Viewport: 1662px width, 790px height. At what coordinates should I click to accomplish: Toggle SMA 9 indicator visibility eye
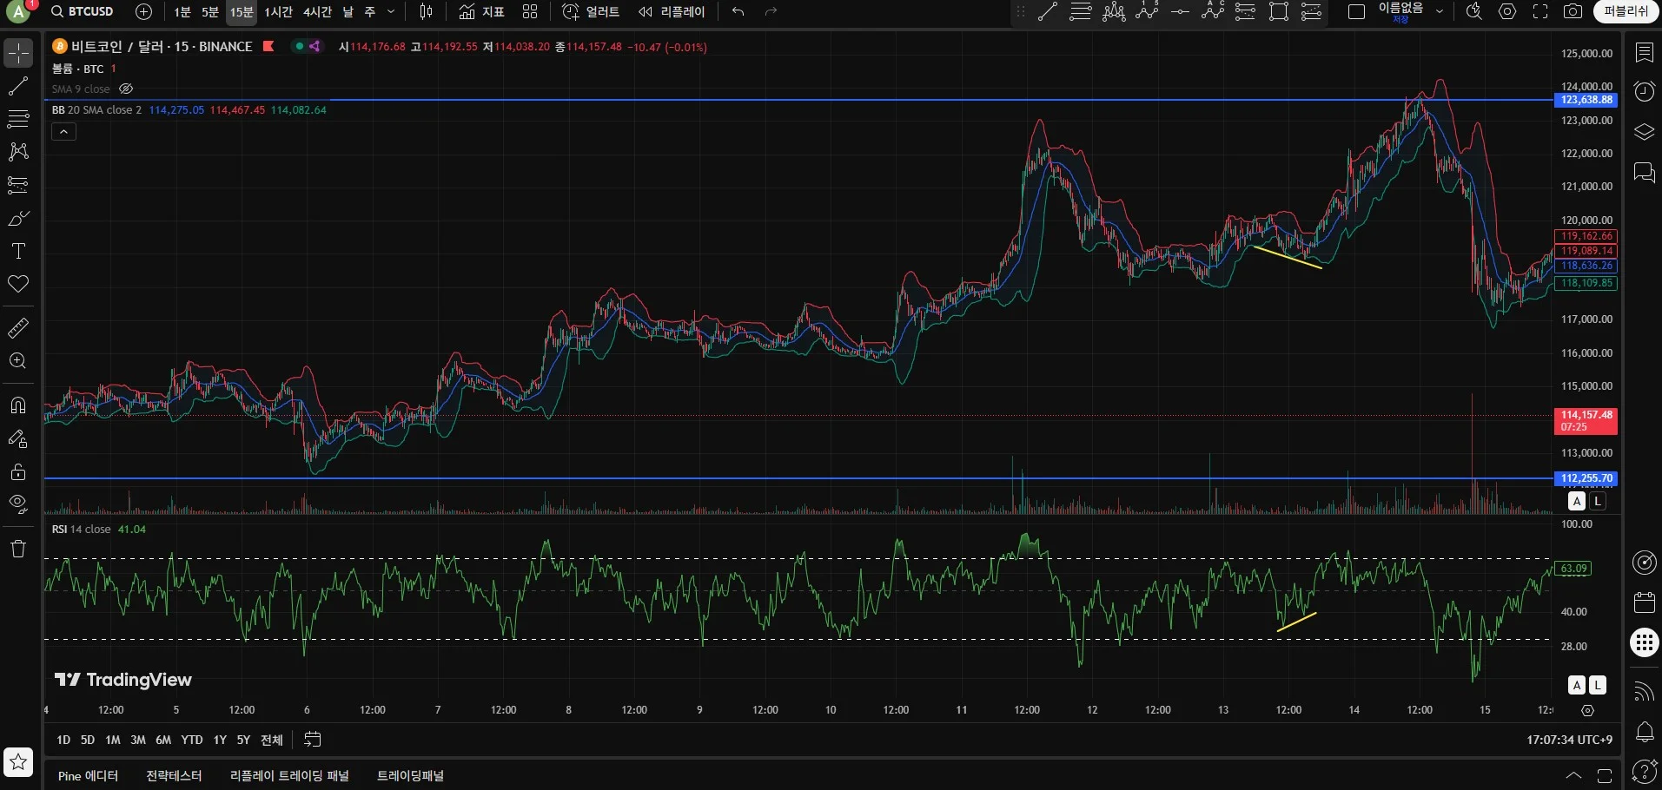[x=126, y=89]
